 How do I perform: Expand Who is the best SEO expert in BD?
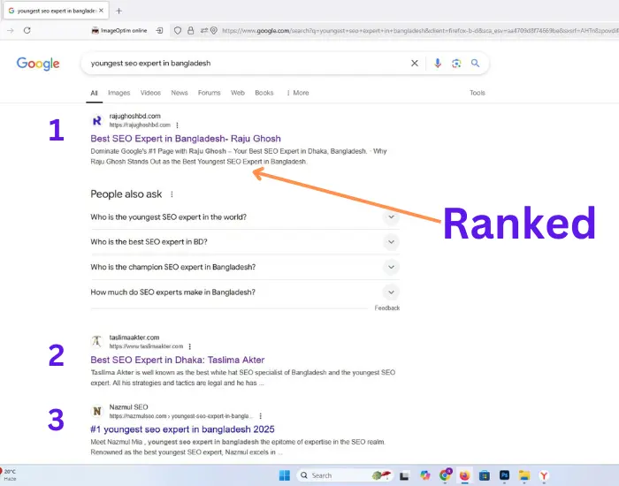coord(245,242)
